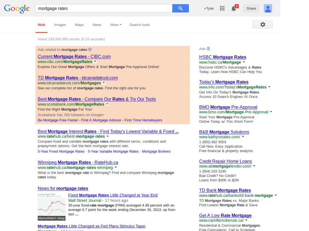This screenshot has width=309, height=231.
Task: Open 'Find A Mortgage Advisor' sitelink
Action: (101, 120)
